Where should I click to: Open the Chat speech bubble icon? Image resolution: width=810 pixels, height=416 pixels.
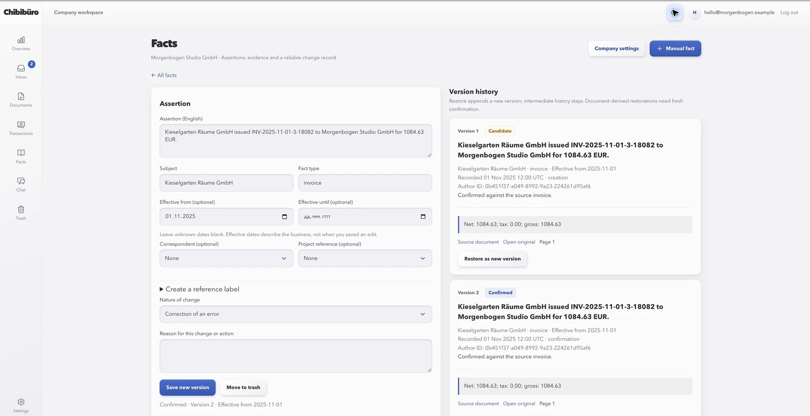pos(21,181)
